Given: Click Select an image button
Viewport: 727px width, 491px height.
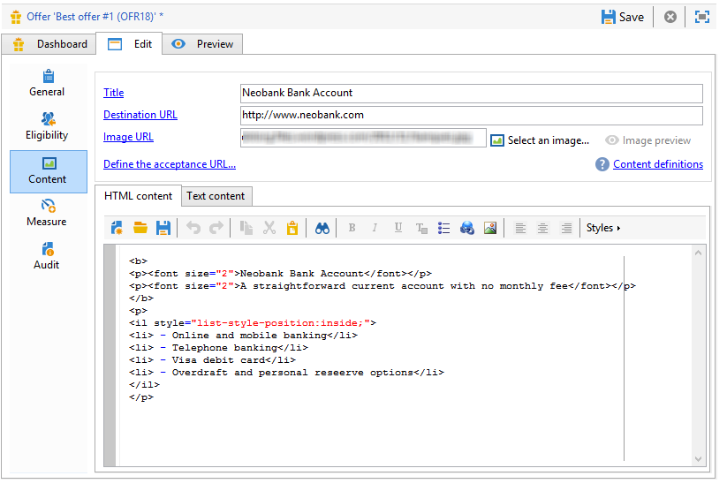Looking at the screenshot, I should (x=540, y=140).
